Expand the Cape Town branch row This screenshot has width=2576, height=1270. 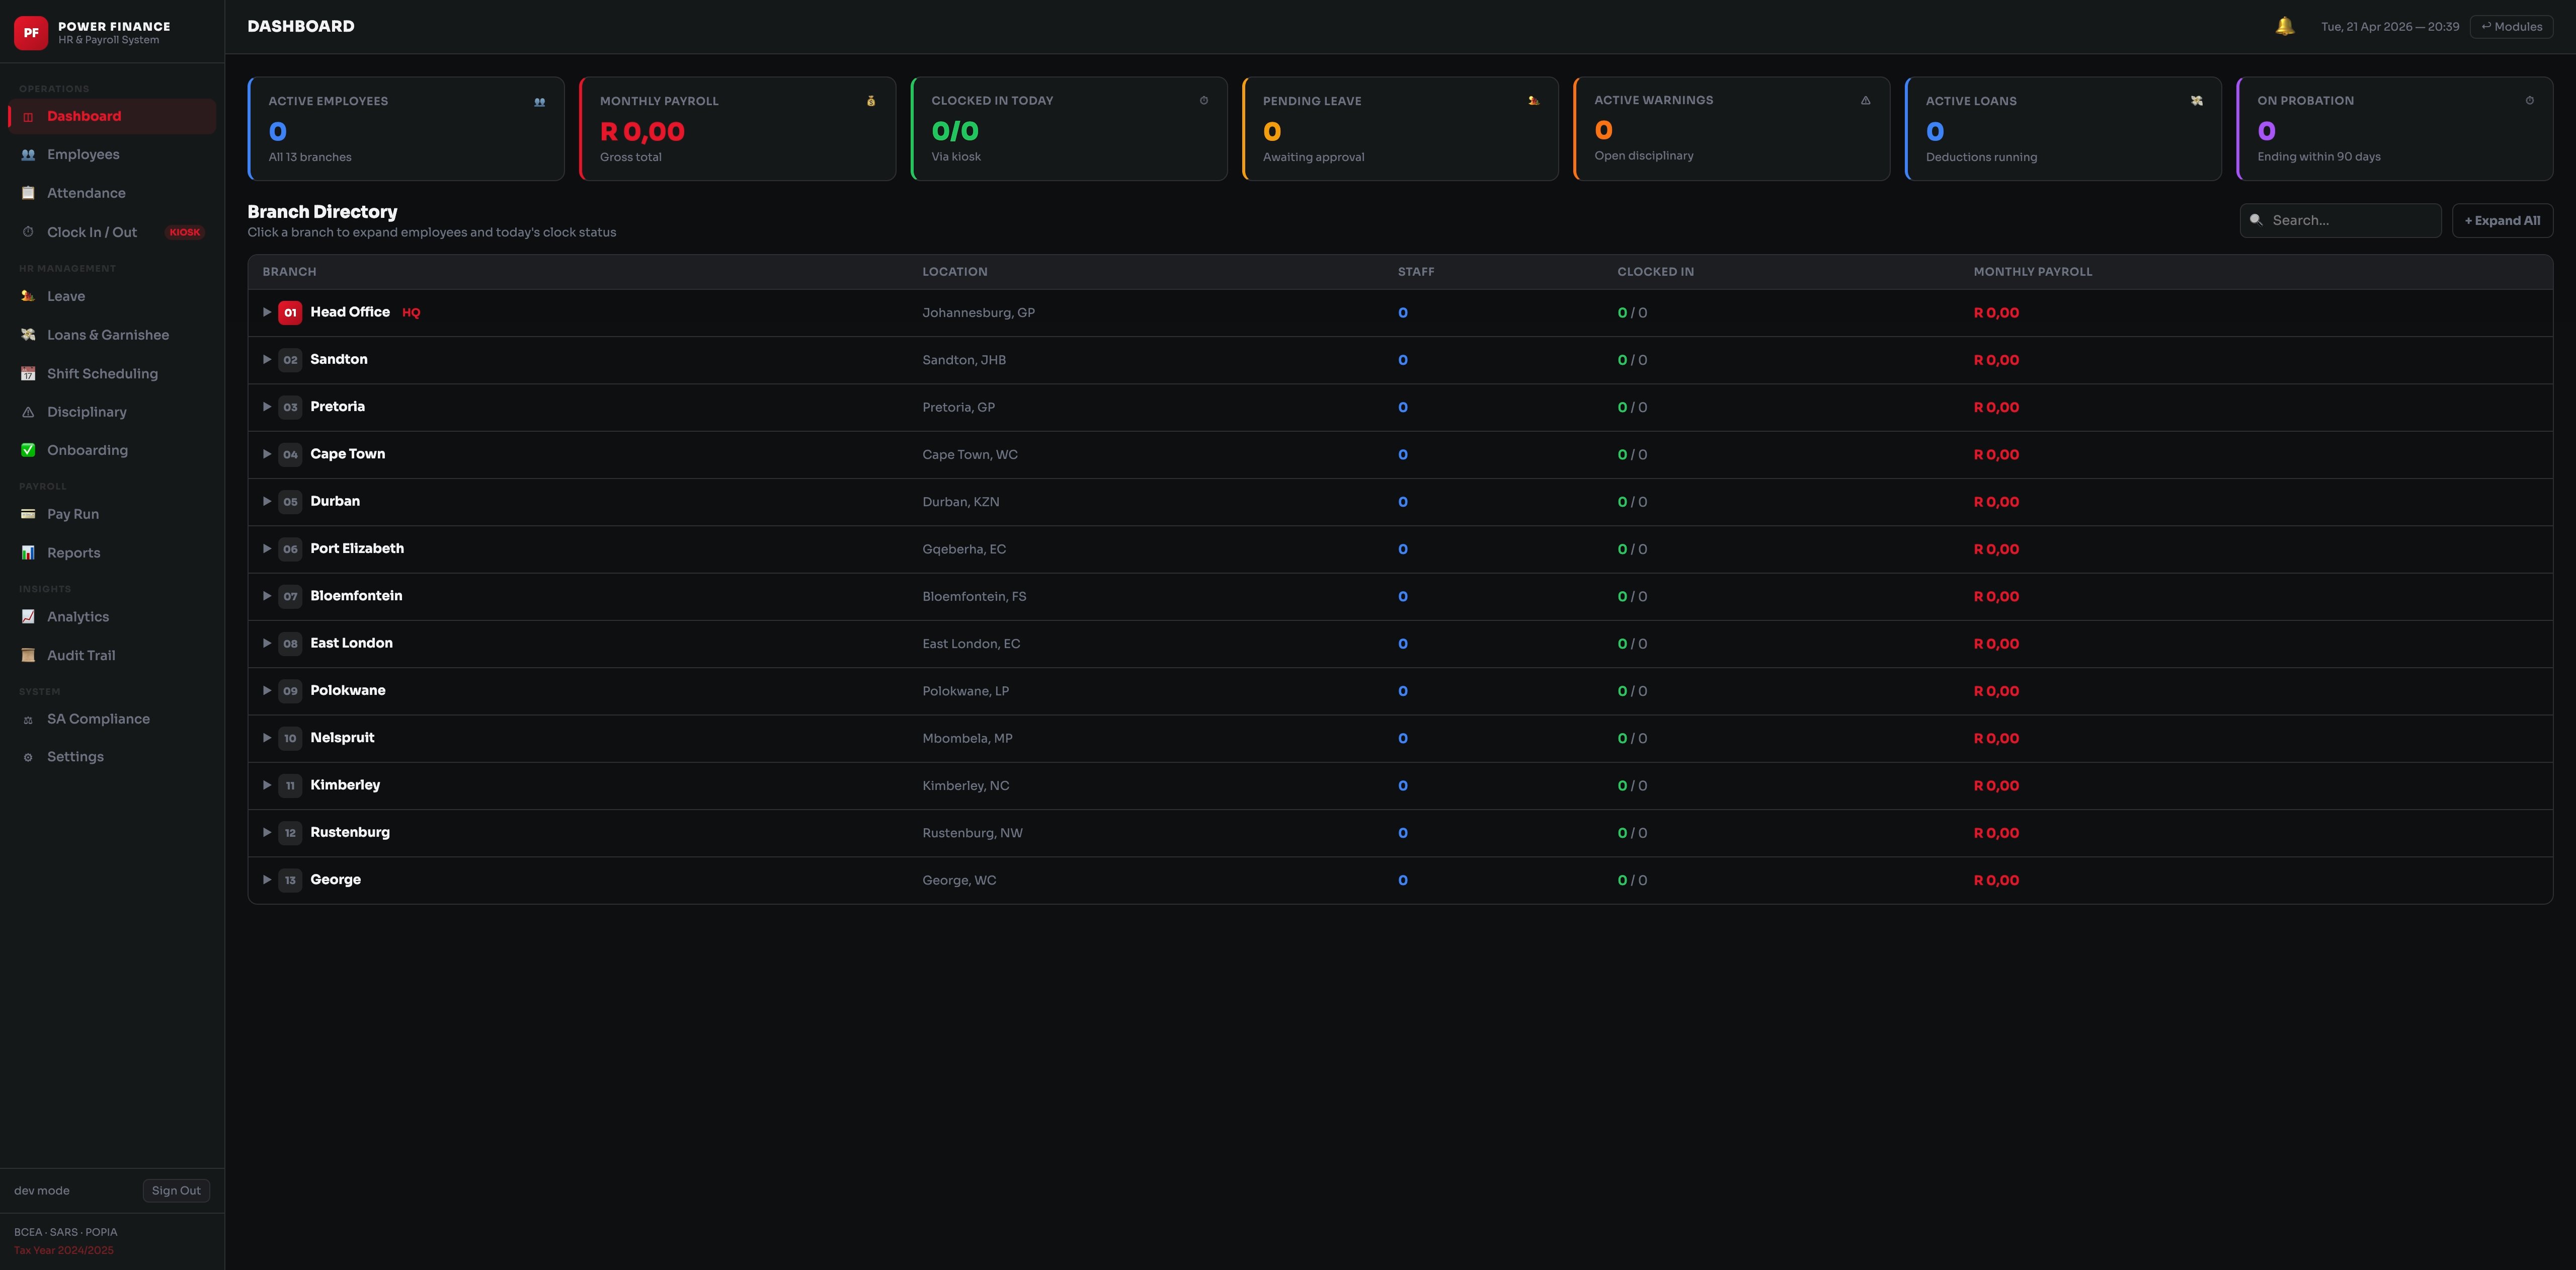click(267, 454)
